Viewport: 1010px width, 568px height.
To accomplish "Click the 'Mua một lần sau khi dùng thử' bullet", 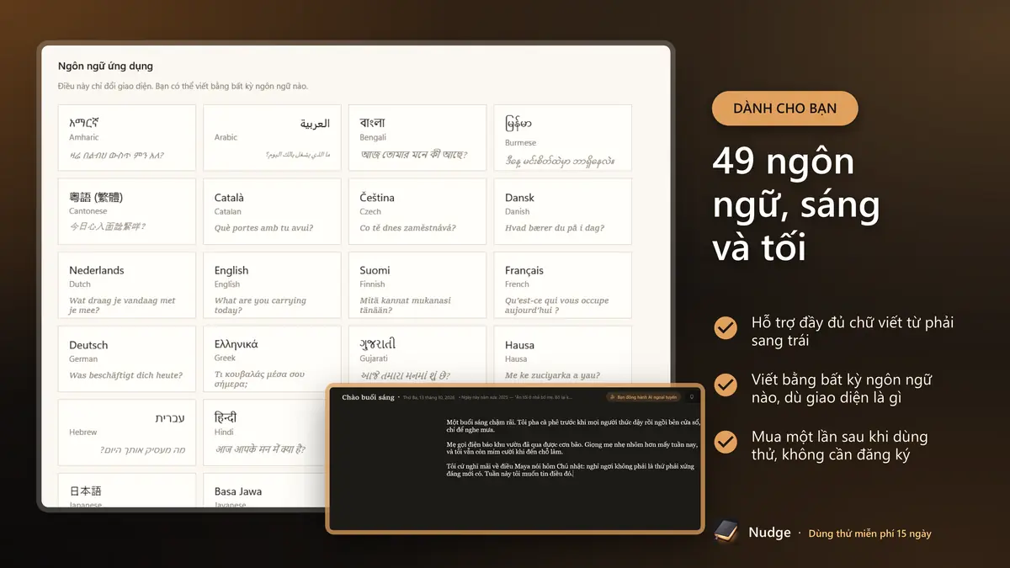I will tap(839, 446).
